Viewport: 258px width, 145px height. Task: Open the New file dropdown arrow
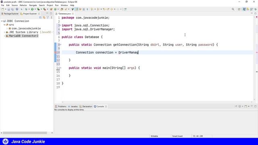coord(6,9)
